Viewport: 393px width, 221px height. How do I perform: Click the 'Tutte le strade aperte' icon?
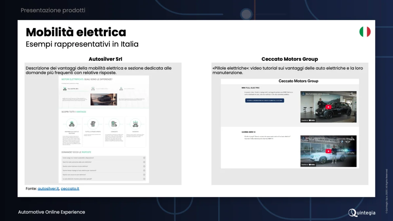(x=93, y=124)
